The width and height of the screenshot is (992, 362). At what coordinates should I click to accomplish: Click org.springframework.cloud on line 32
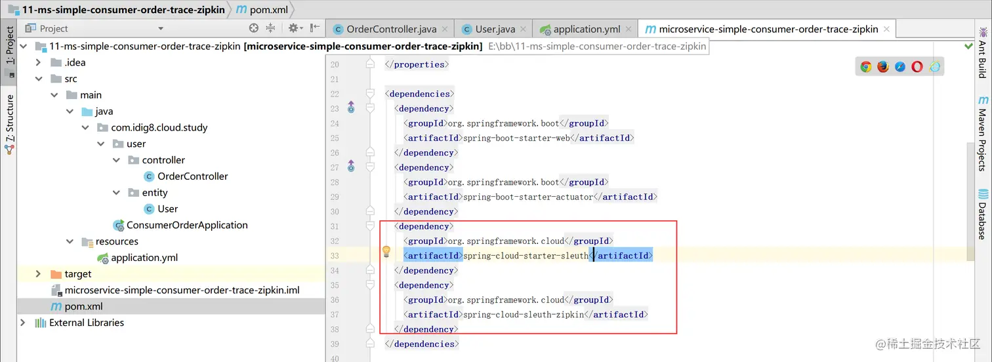click(x=505, y=241)
